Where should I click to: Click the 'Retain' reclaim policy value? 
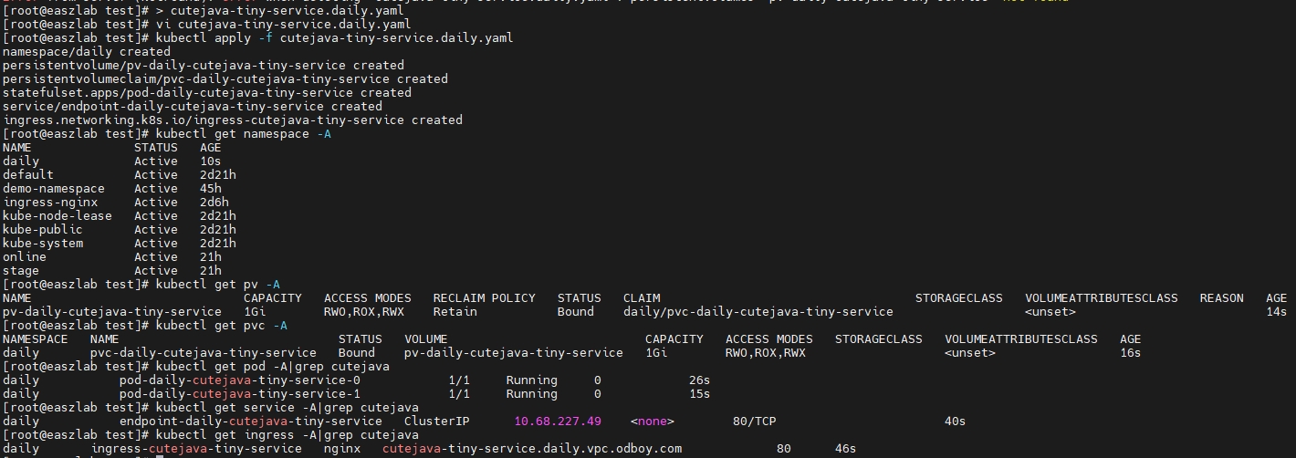coord(455,312)
